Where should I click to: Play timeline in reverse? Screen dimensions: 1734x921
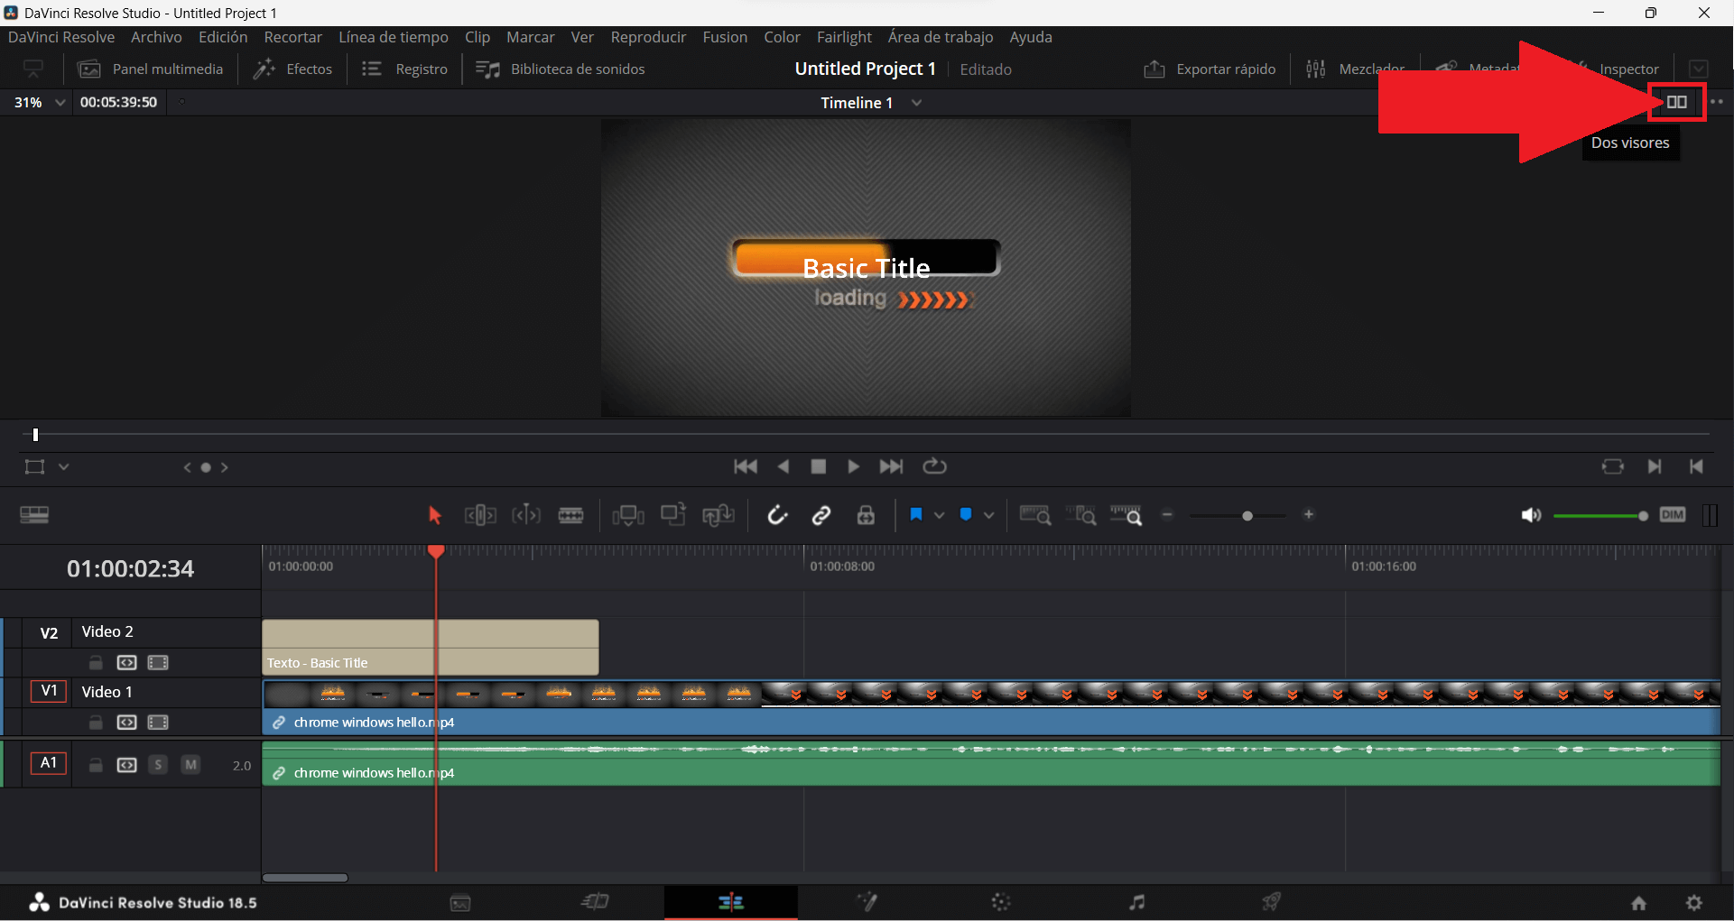pyautogui.click(x=784, y=466)
